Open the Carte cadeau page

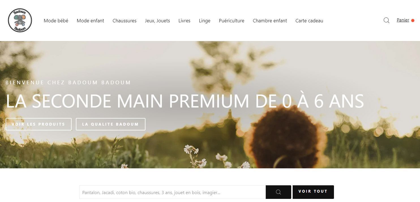click(x=309, y=21)
